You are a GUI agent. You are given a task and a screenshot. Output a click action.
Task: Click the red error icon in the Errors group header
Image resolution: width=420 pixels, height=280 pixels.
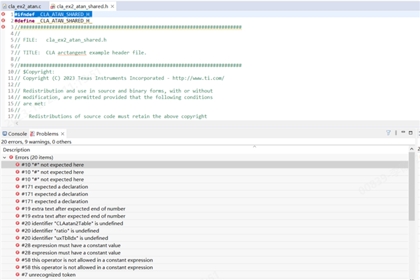coord(11,157)
